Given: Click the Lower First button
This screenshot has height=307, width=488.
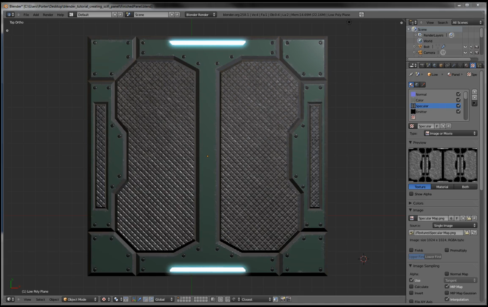Looking at the screenshot, I should click(433, 256).
